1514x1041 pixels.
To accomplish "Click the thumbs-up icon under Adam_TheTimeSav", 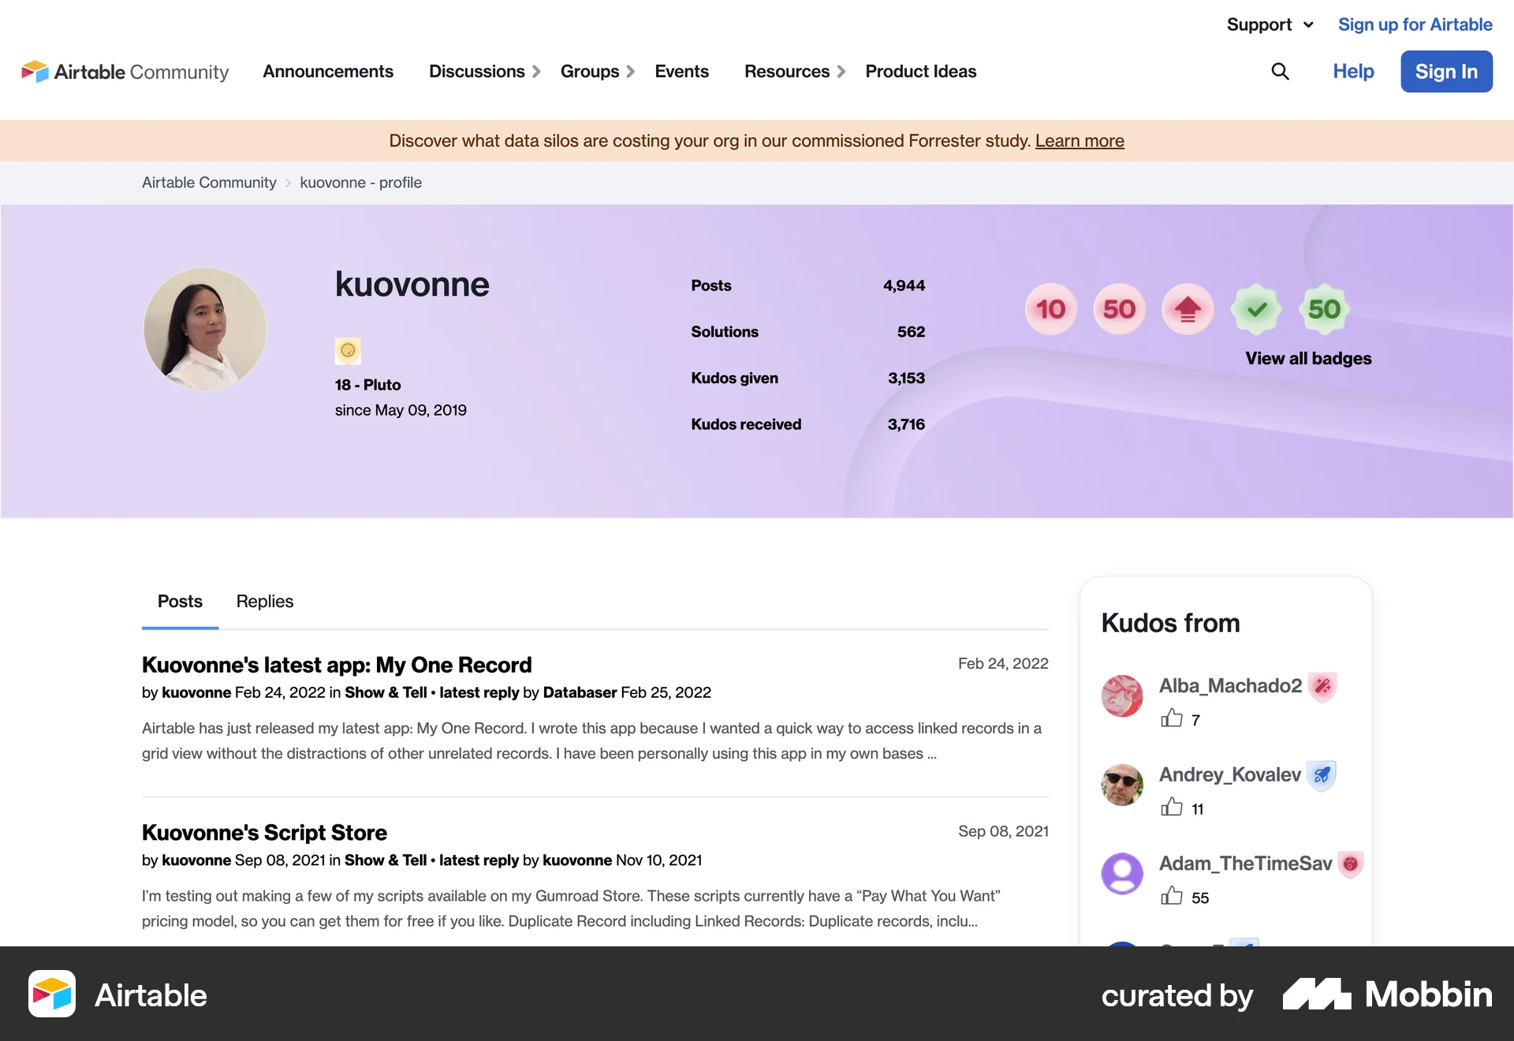I will tap(1173, 897).
